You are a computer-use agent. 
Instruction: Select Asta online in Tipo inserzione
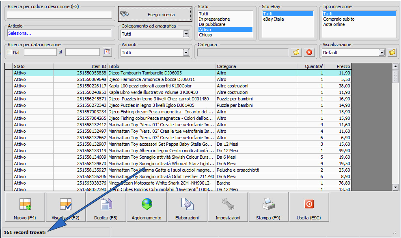pos(359,24)
